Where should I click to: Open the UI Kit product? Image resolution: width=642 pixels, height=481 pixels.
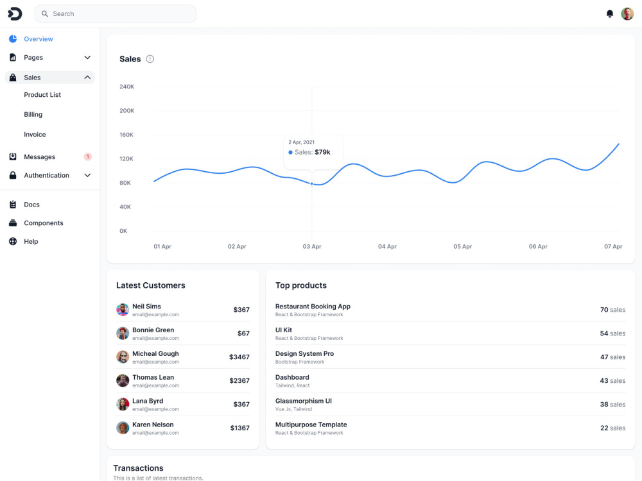[x=284, y=330]
